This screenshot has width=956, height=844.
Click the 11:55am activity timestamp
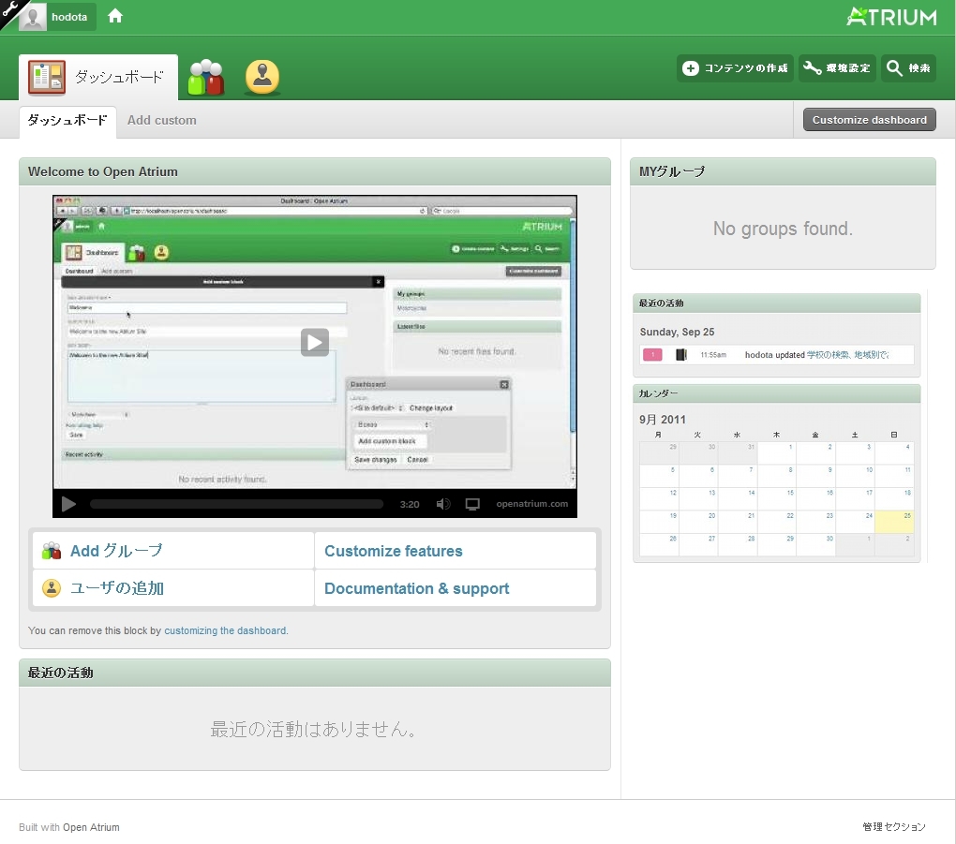(x=713, y=355)
